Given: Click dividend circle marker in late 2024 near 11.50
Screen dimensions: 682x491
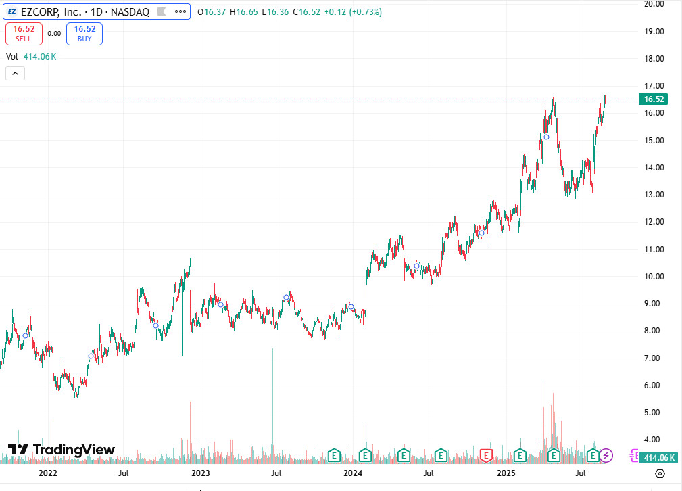Looking at the screenshot, I should pos(481,233).
